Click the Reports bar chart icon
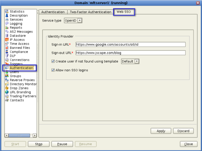The height and width of the screenshot is (151, 202). tap(7, 28)
